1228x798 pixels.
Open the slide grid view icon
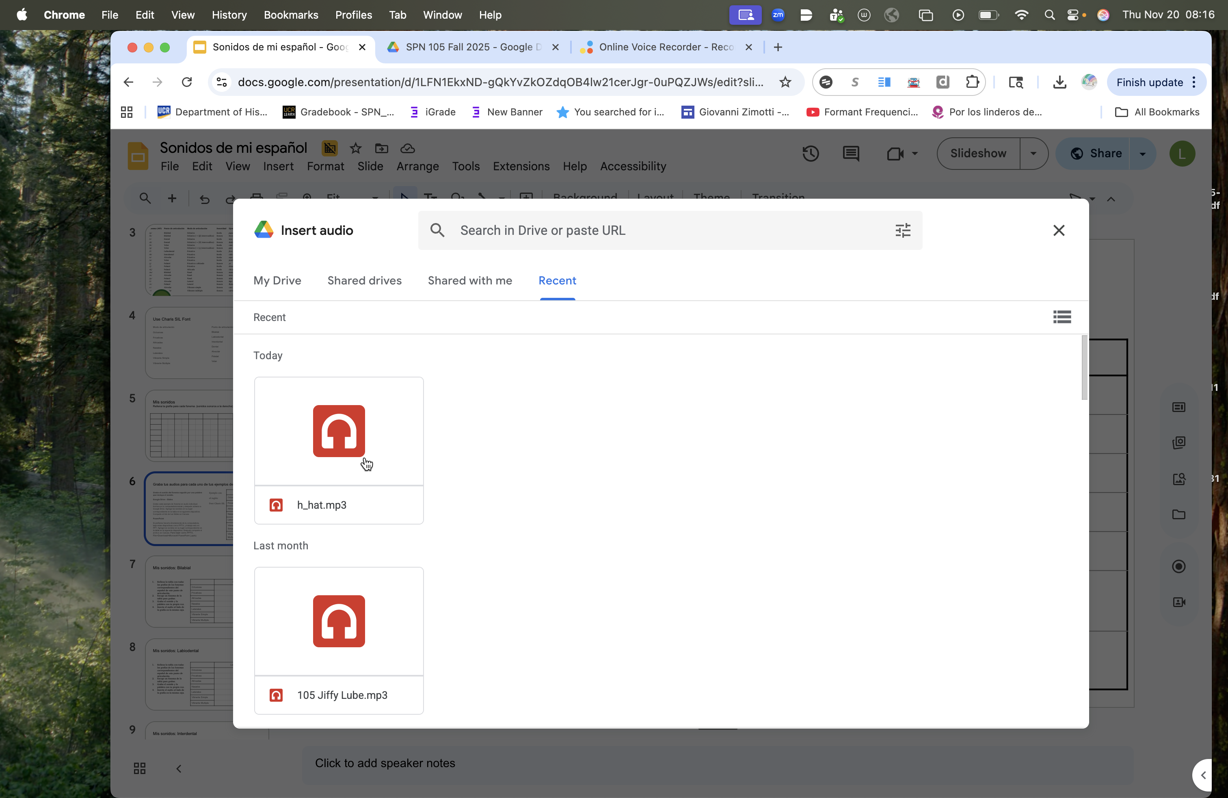coord(139,768)
